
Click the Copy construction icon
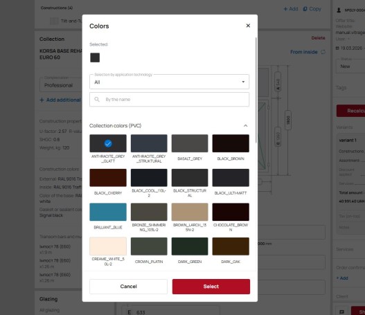[x=305, y=9]
